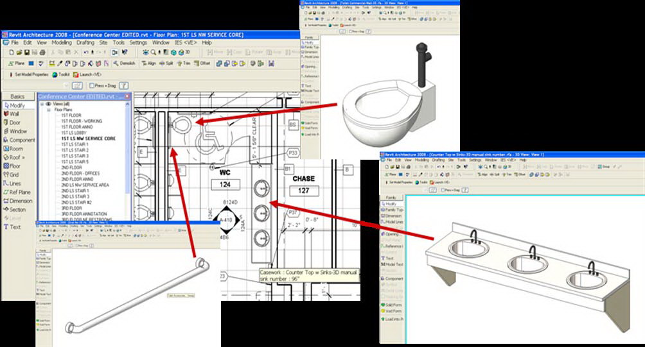Select Floor tool in design bar
645x347 pixels.
point(12,166)
